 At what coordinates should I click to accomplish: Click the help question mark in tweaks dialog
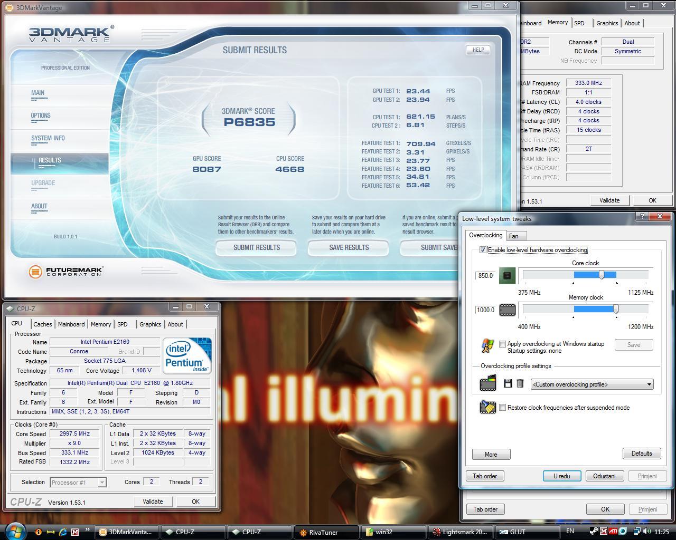642,216
